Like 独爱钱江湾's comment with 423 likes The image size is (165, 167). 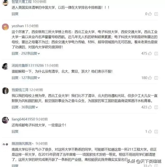(150, 107)
